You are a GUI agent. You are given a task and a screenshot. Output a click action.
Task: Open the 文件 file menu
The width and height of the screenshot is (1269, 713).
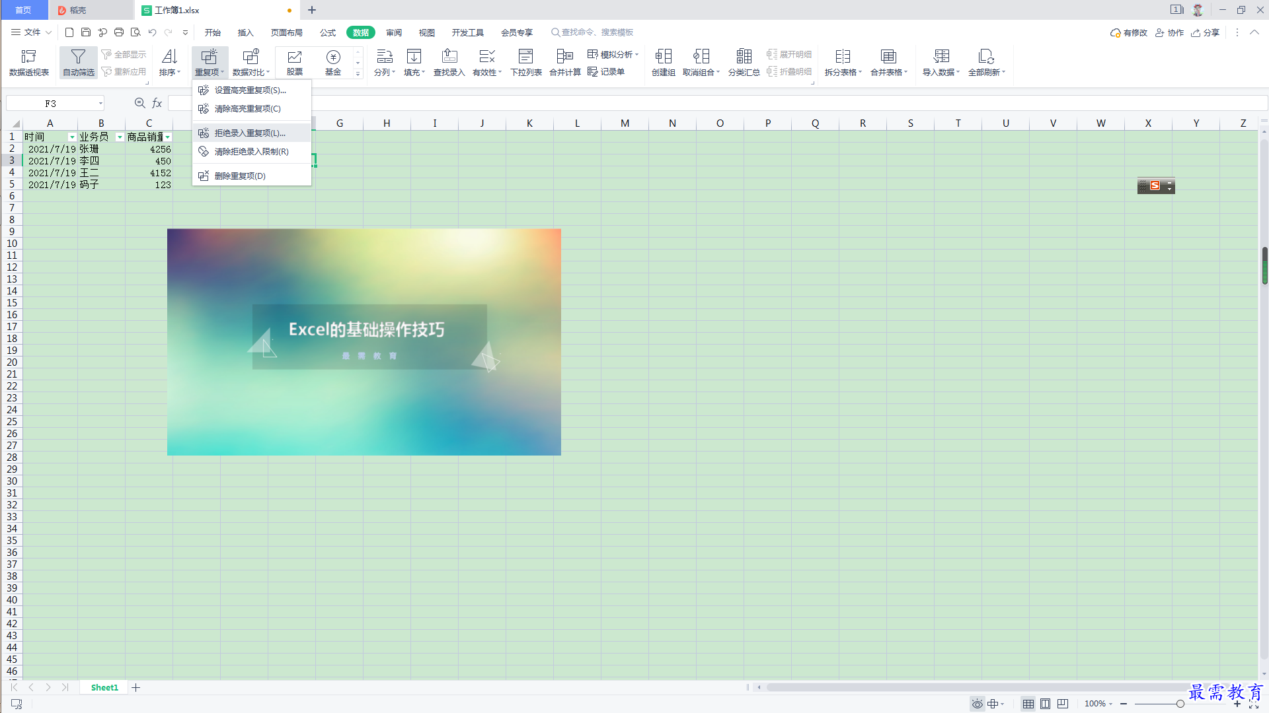pos(31,32)
